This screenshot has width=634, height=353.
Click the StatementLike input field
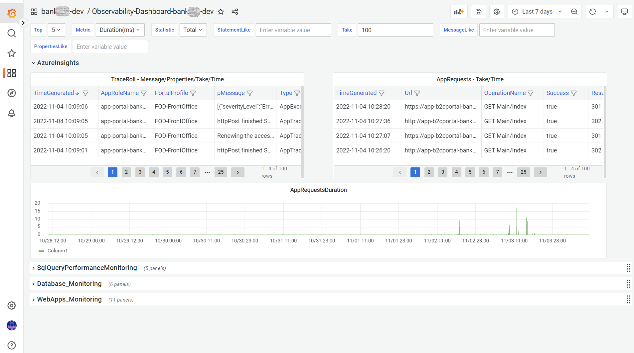[x=293, y=30]
